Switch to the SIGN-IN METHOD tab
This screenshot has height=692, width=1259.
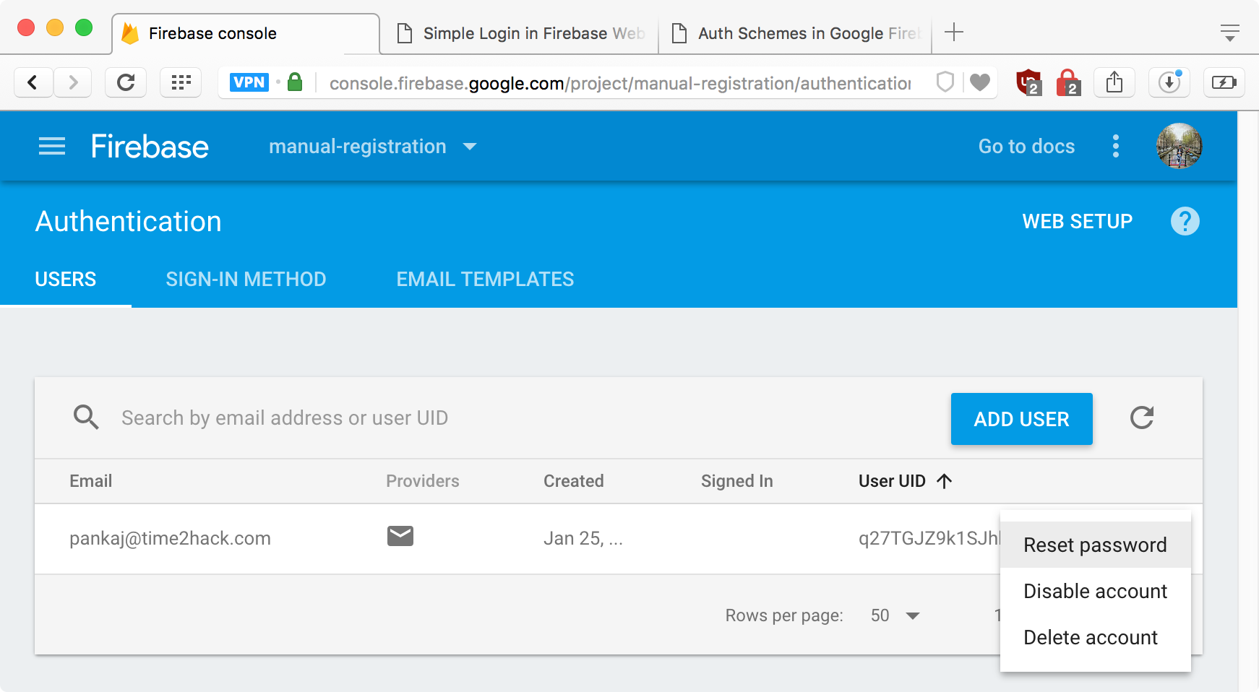pyautogui.click(x=246, y=279)
